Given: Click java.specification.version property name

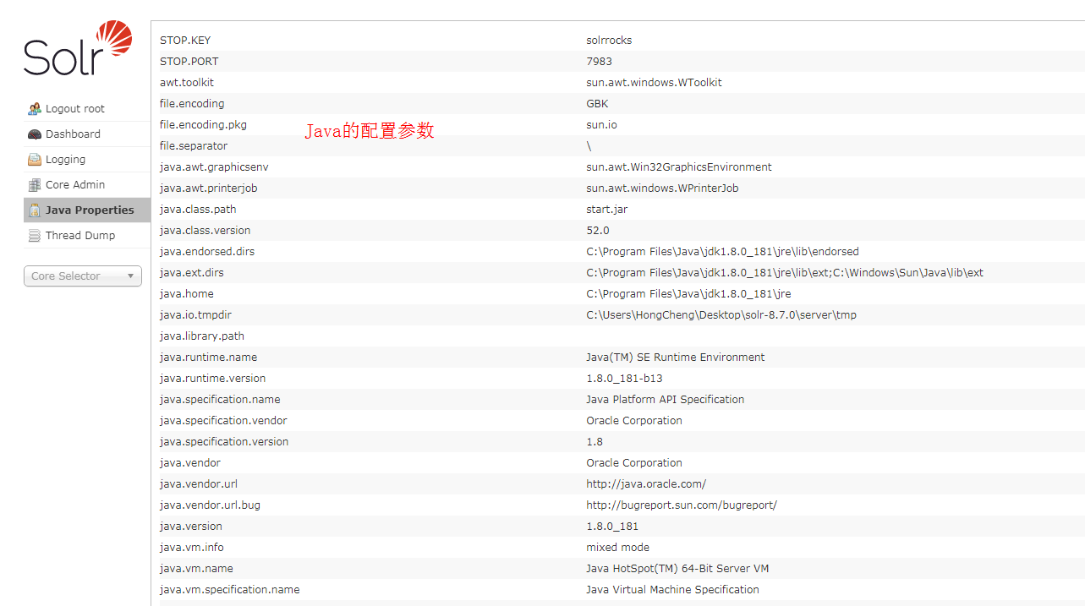Looking at the screenshot, I should coord(224,441).
